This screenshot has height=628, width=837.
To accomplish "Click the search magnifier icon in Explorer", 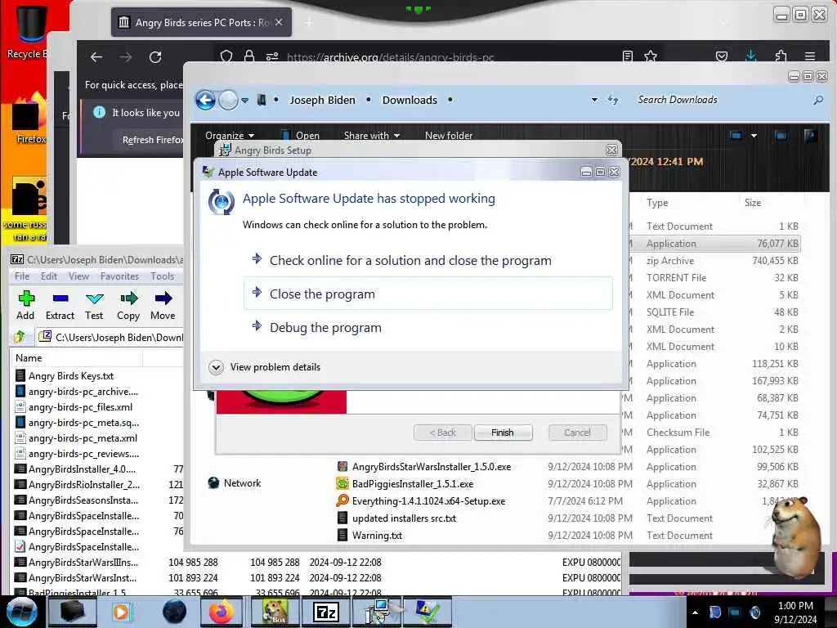I will tap(817, 100).
